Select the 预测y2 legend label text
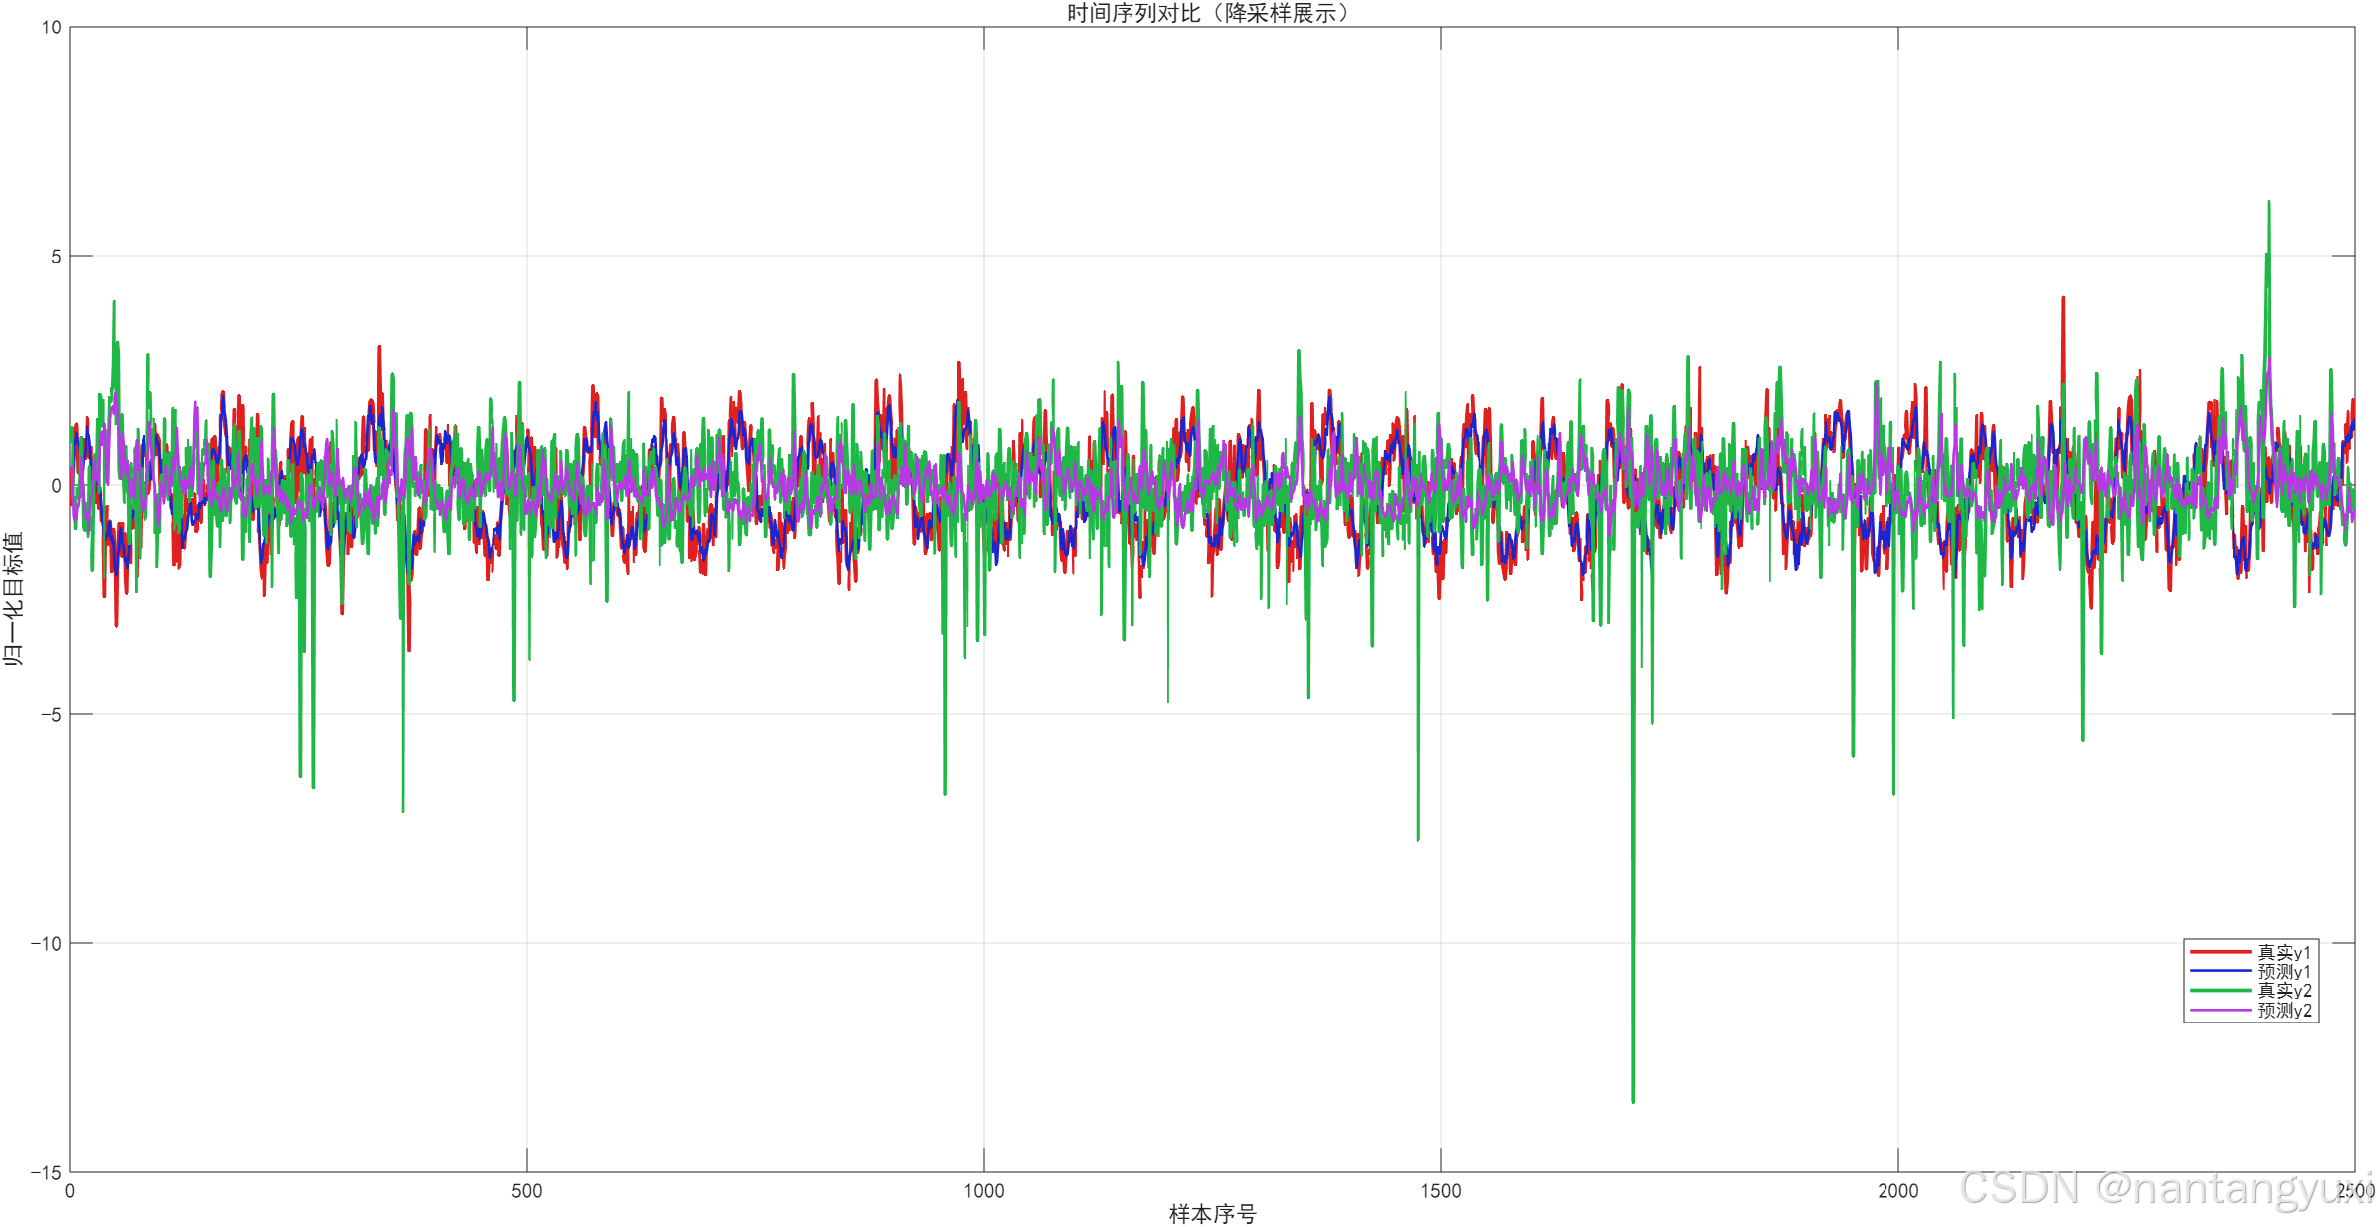 [2284, 1011]
